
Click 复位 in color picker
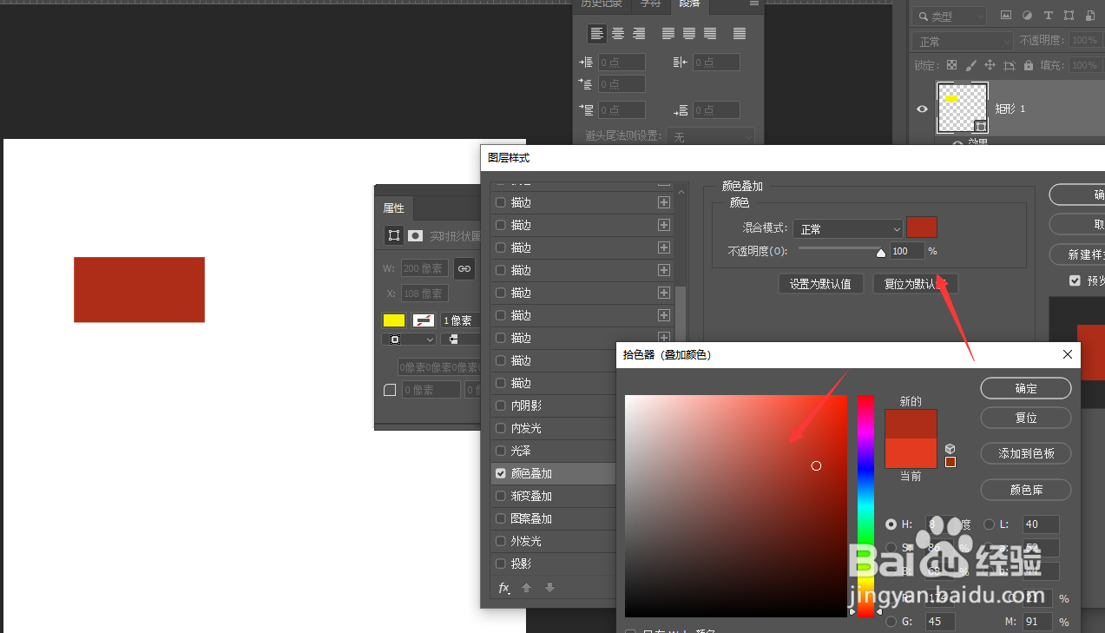click(x=1026, y=418)
